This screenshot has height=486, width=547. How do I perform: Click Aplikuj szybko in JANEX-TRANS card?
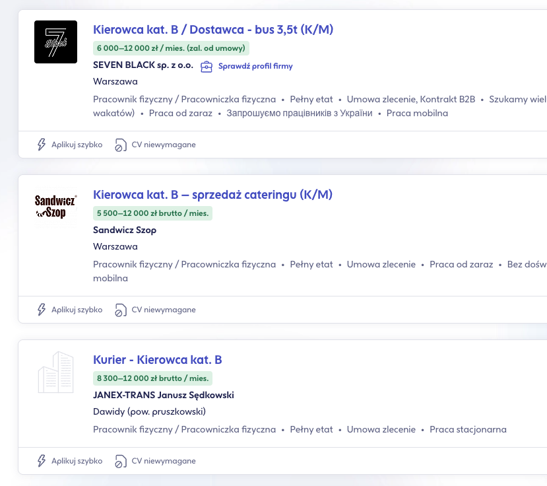[77, 461]
